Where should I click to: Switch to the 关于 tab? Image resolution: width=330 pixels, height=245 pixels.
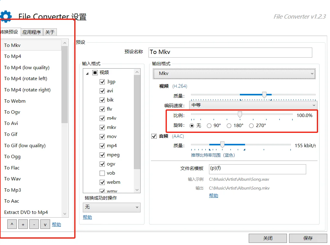click(50, 32)
